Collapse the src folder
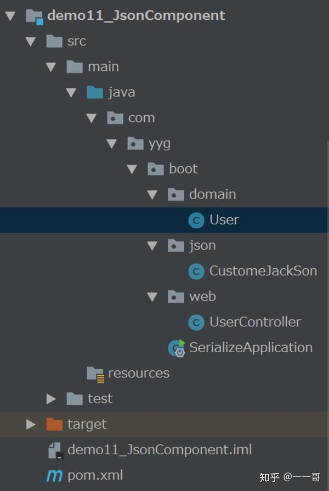The image size is (329, 491). pos(30,41)
